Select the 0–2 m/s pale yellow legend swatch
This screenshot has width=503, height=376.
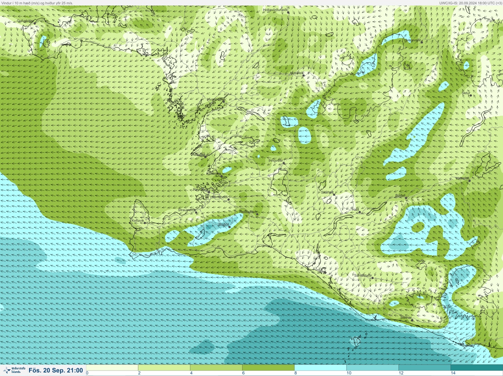tap(112, 368)
